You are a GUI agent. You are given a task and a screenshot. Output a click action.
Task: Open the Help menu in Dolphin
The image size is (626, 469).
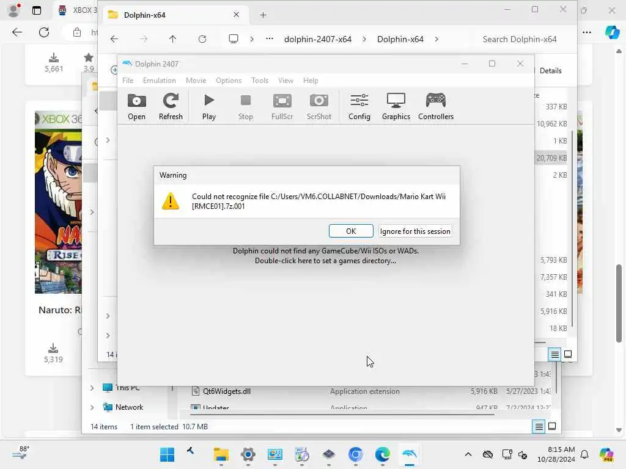tap(311, 81)
